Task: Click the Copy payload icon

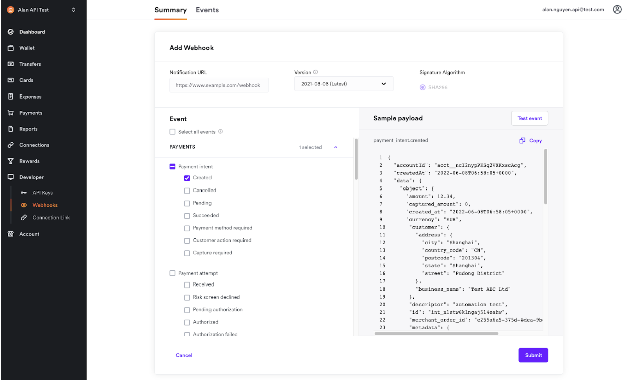Action: pos(522,141)
